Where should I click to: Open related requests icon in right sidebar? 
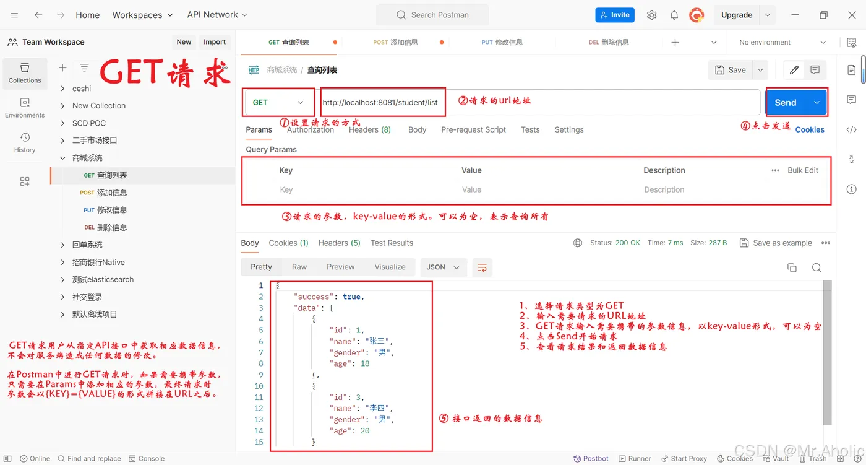[851, 159]
